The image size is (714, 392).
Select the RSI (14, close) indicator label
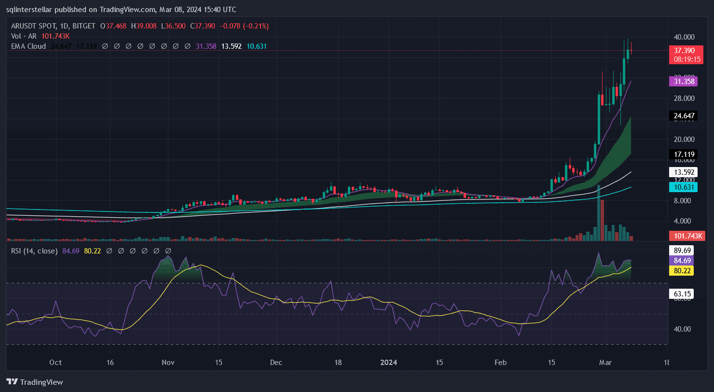(34, 251)
